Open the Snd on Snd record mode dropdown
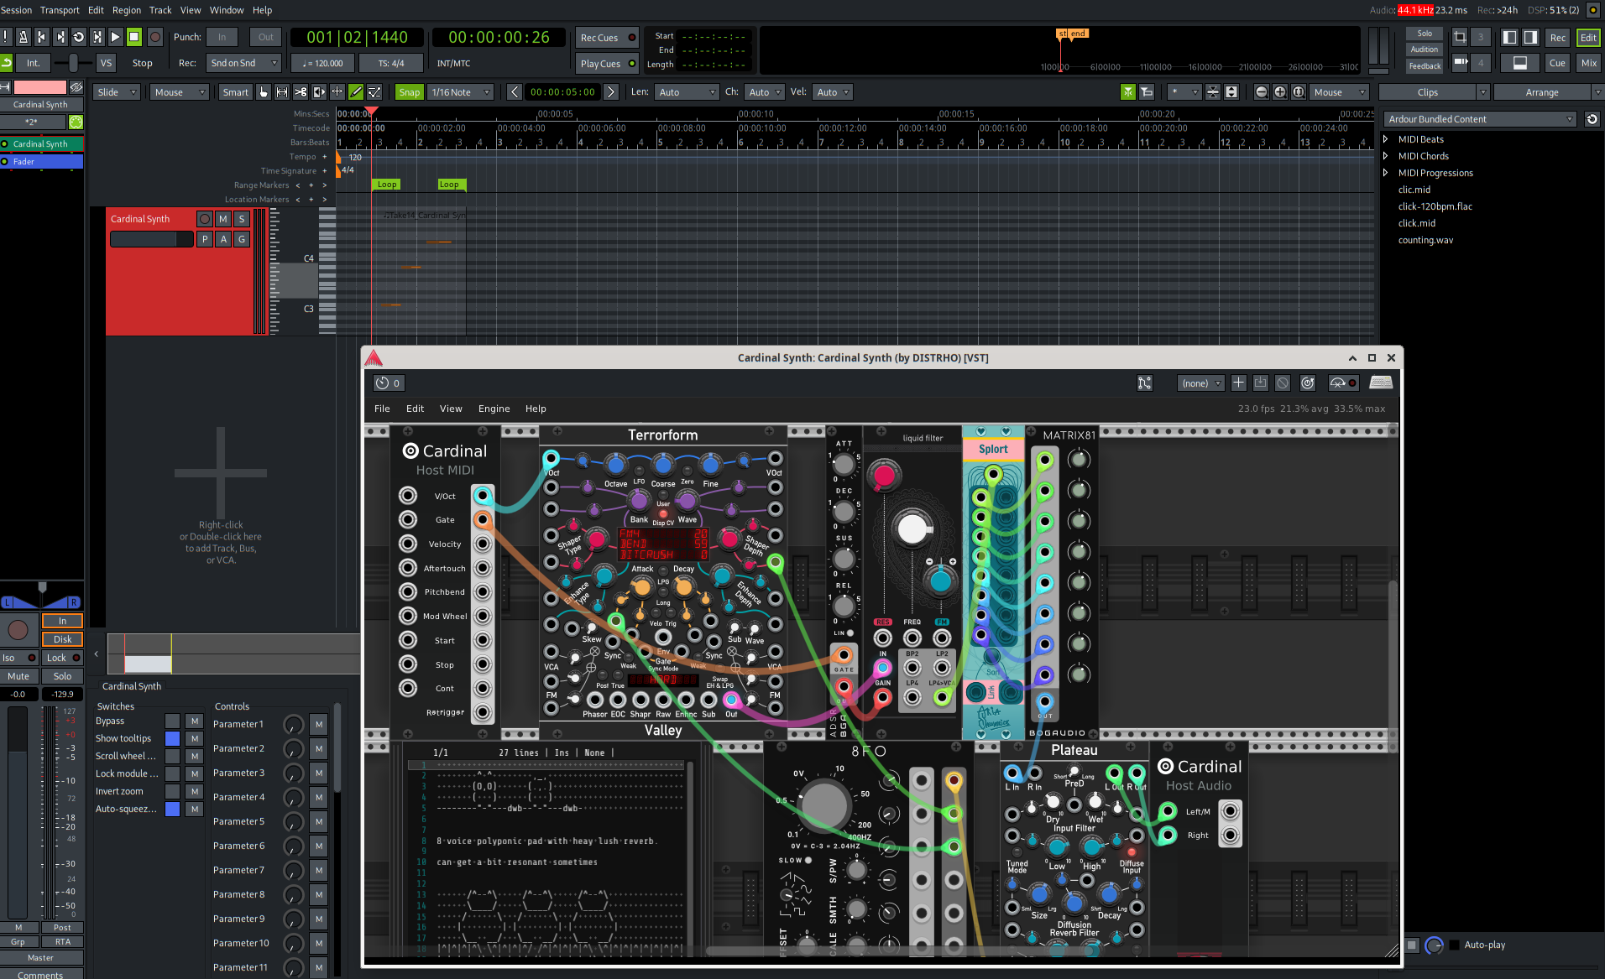 click(243, 63)
